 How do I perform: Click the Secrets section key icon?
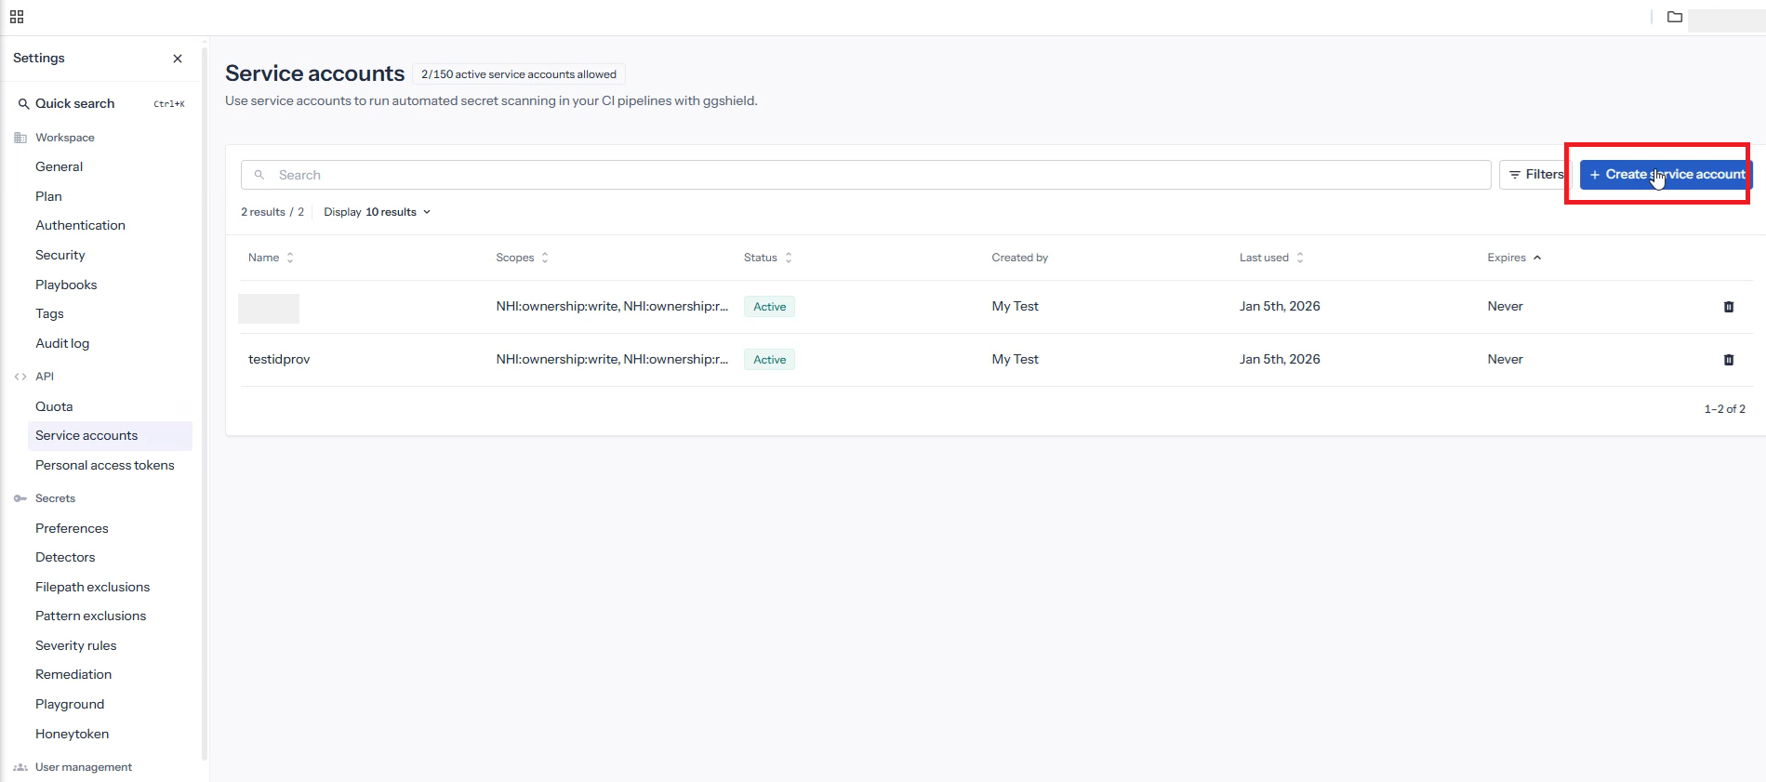[x=20, y=498]
